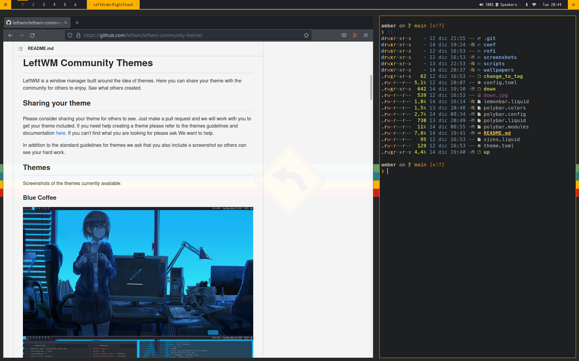Click the shield tracking protection icon
Image resolution: width=579 pixels, height=361 pixels.
coord(70,35)
